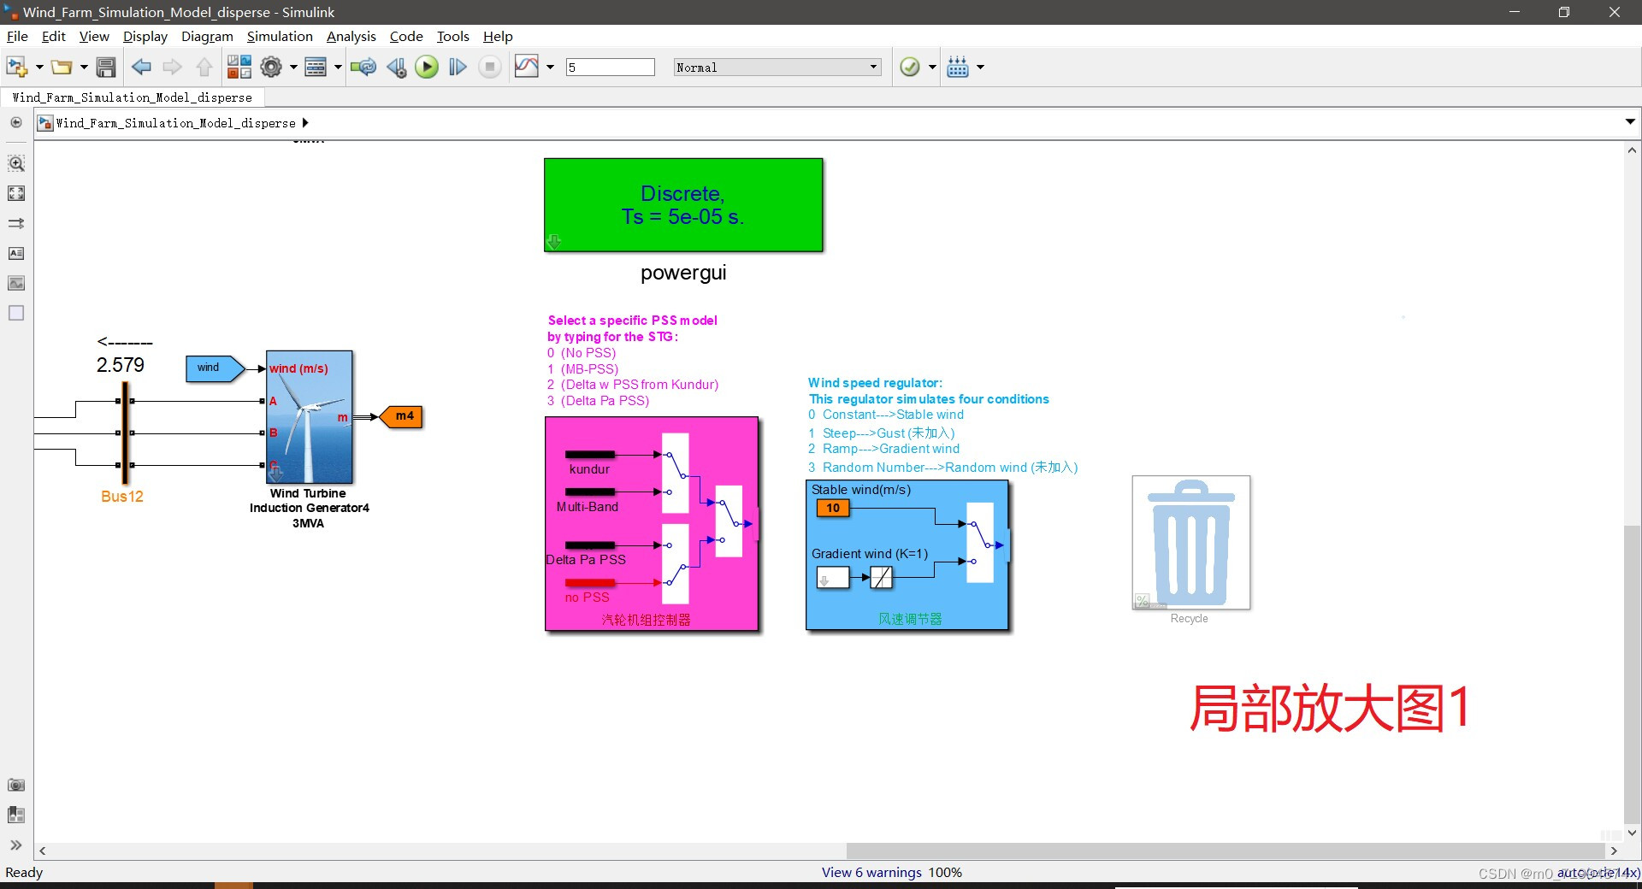Viewport: 1642px width, 889px height.
Task: Open the Simulation Data Inspector scope icon
Action: click(x=528, y=67)
